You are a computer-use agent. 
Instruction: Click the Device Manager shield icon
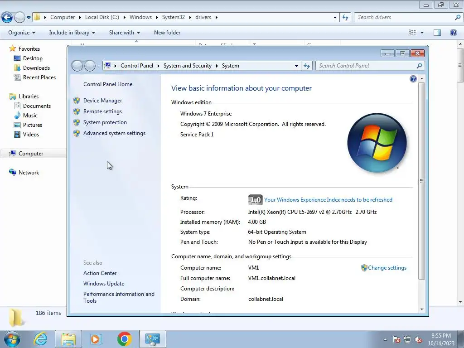coord(77,101)
